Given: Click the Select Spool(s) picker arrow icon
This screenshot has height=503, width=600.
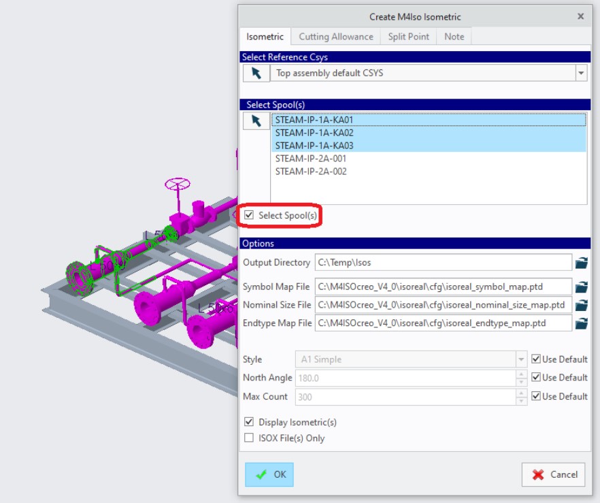Looking at the screenshot, I should point(256,120).
